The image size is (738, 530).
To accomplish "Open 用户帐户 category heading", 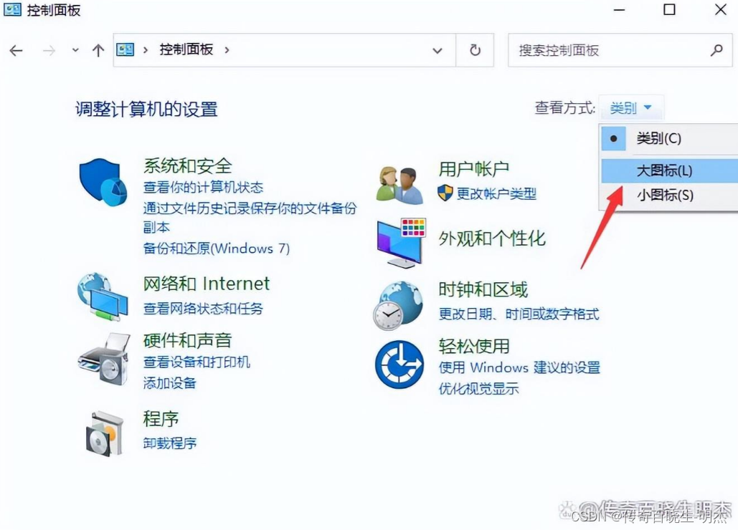I will point(474,169).
